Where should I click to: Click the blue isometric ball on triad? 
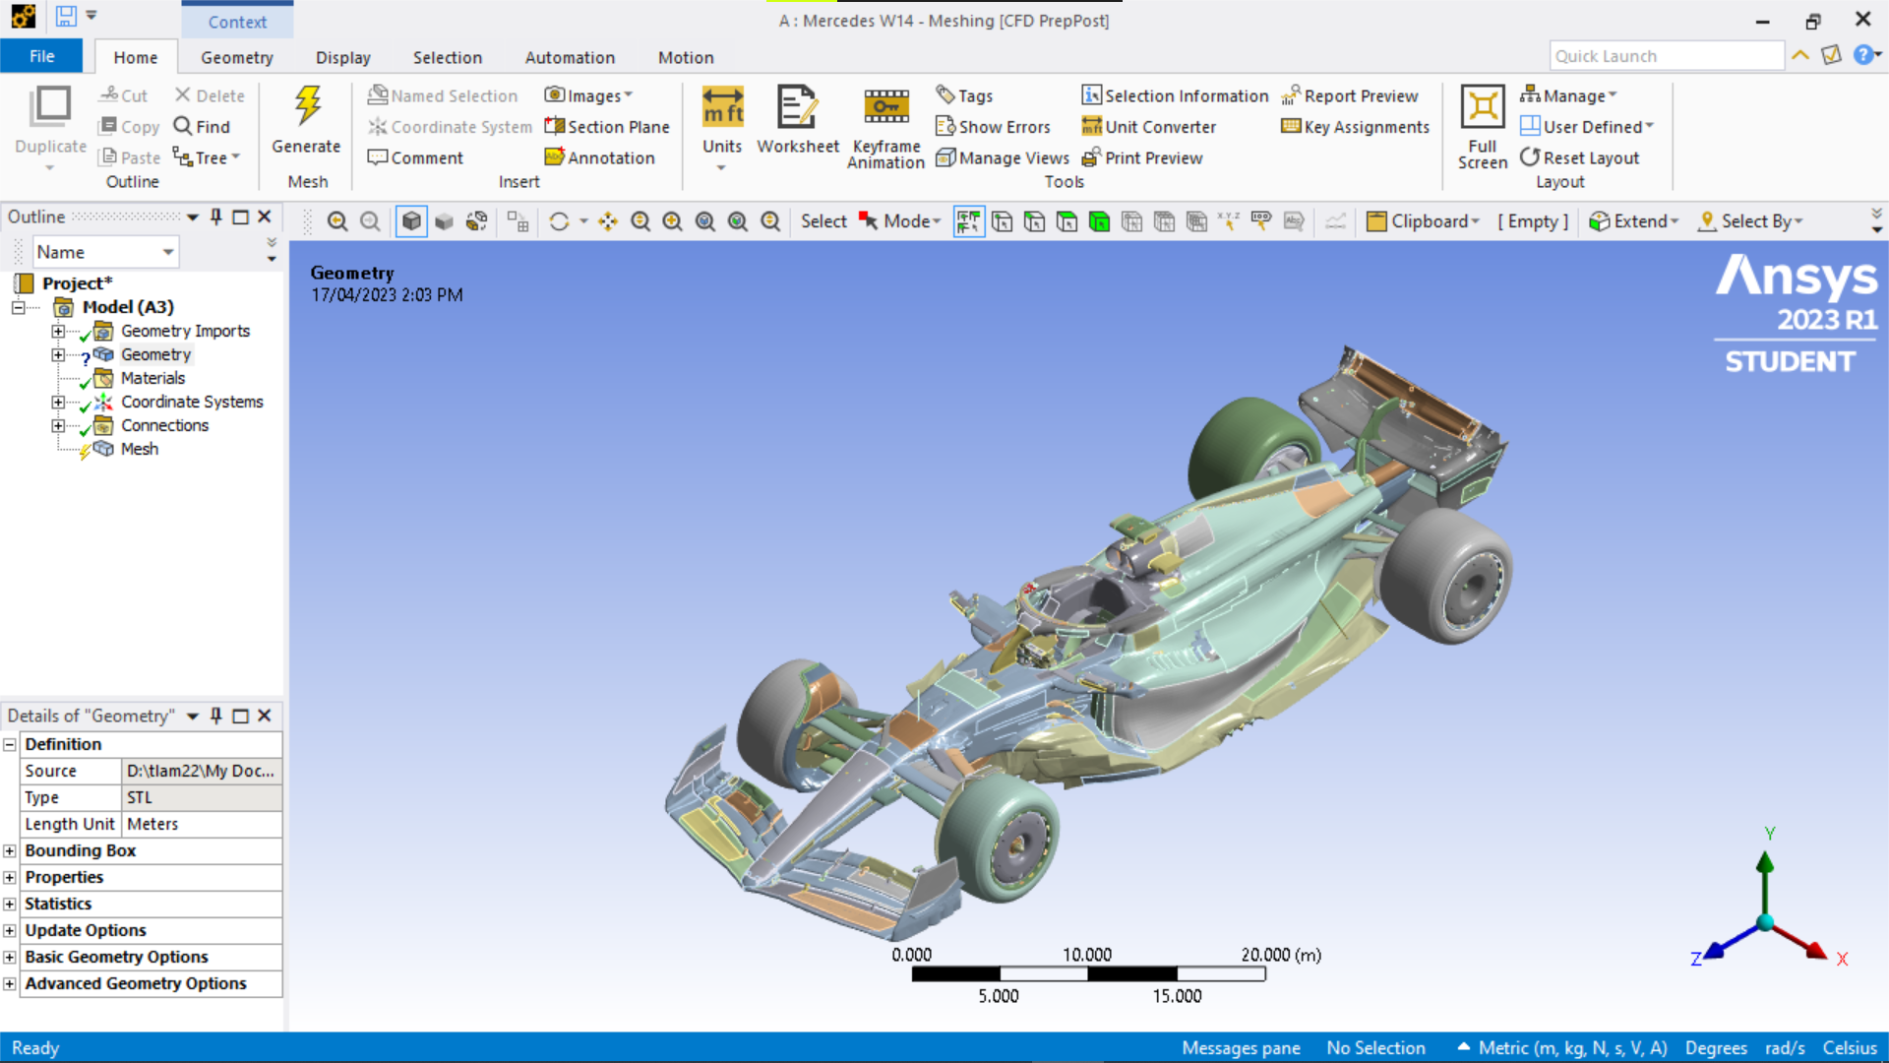[x=1765, y=923]
